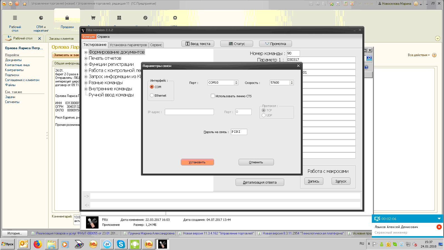Launch Outlook from the taskbar
Viewport: 444px width, 250px height.
[24, 244]
